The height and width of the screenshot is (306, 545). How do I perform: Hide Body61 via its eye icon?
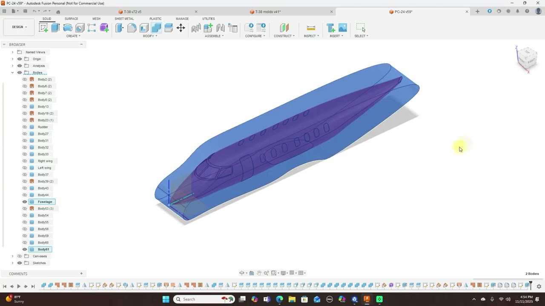pyautogui.click(x=25, y=249)
